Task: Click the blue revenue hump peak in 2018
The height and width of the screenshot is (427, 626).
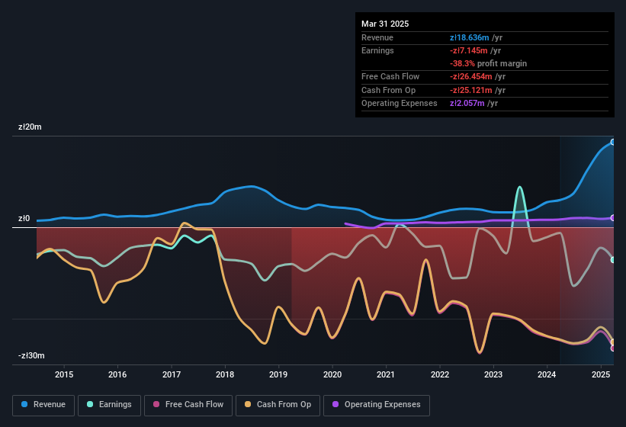Action: [x=251, y=186]
